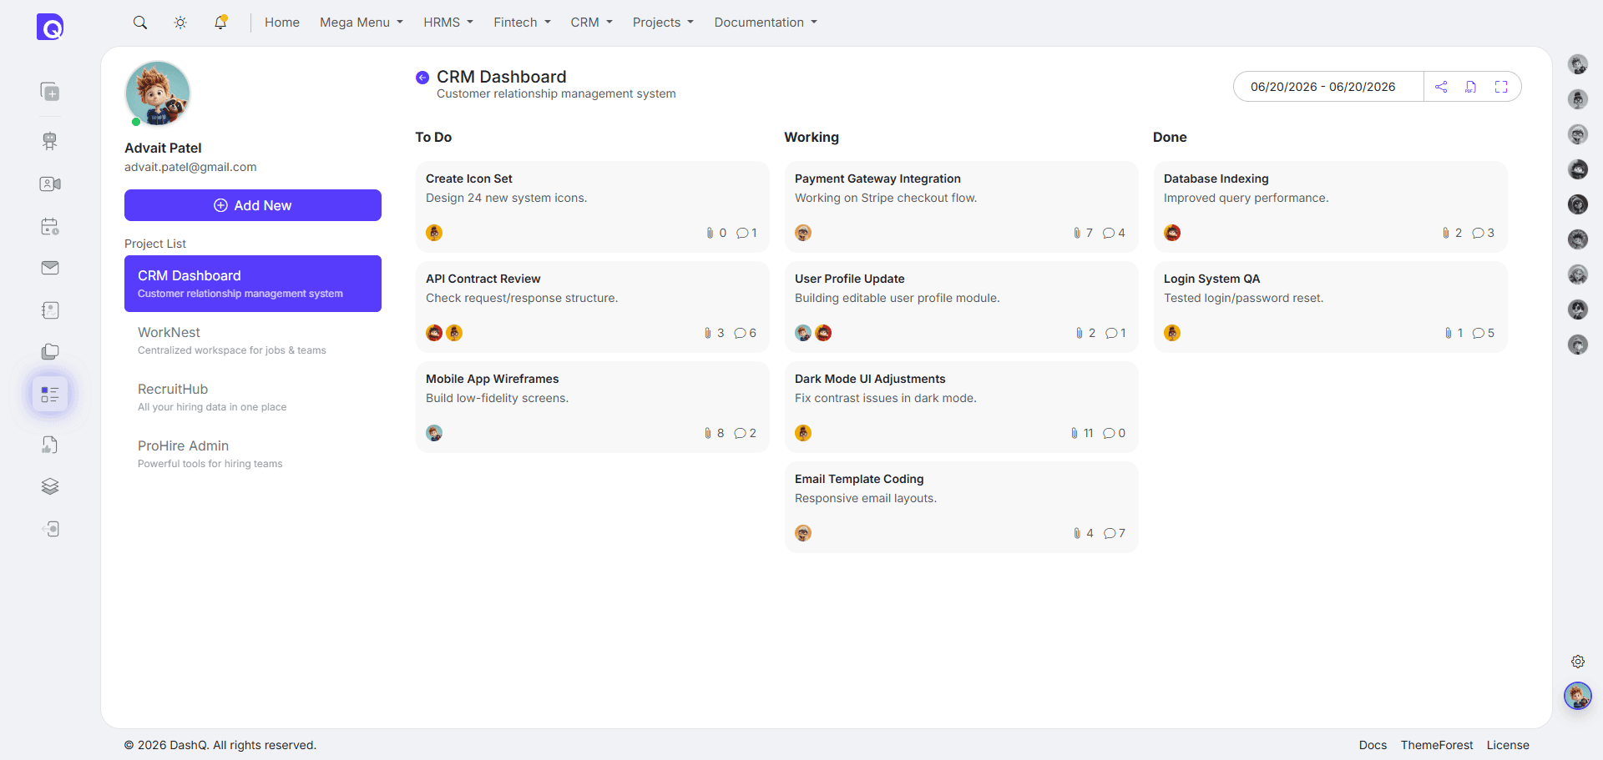Select CRM Dashboard in Project List
Screen dimensions: 1603x760
253,284
